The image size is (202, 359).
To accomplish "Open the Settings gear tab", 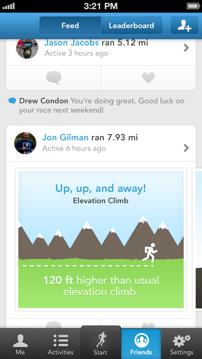I will (x=181, y=344).
